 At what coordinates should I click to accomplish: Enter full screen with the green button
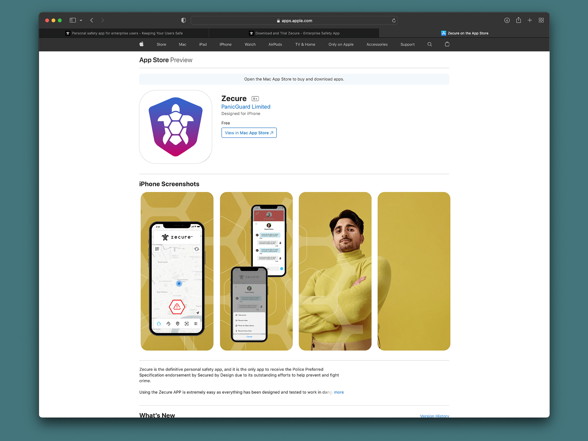click(60, 20)
